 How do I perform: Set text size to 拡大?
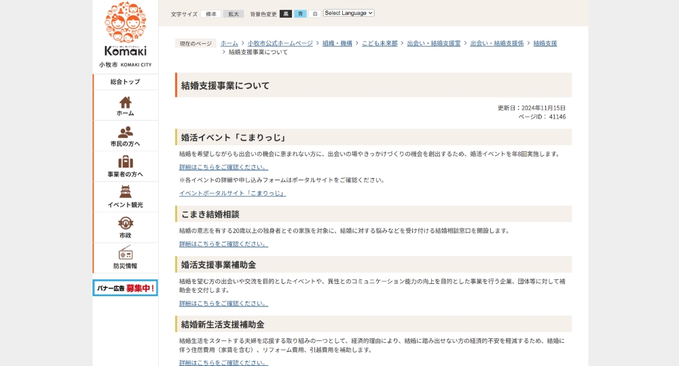point(234,14)
